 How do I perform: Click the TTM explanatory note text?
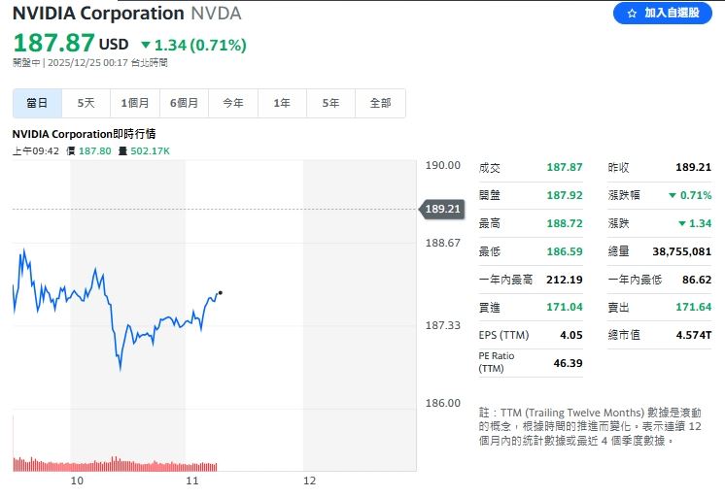[590, 426]
